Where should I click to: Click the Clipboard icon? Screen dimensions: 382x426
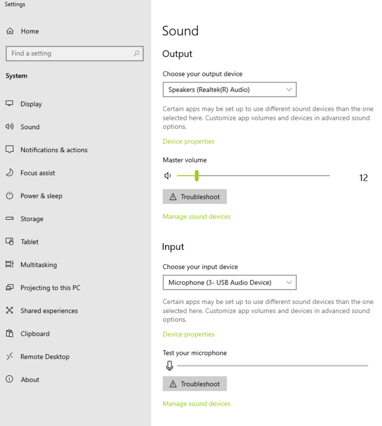point(10,334)
